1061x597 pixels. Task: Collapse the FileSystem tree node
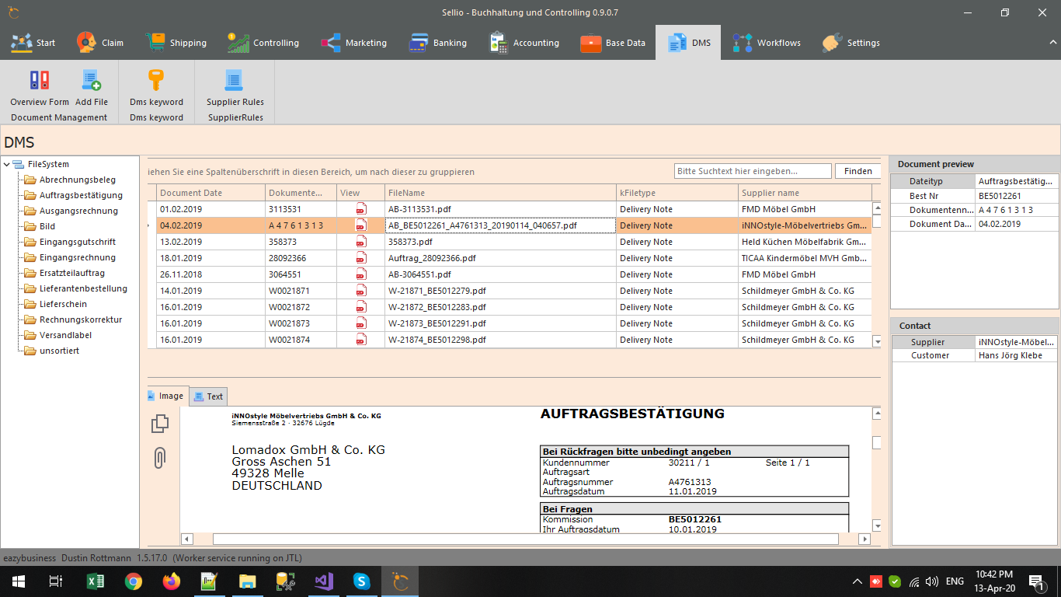pyautogui.click(x=8, y=165)
